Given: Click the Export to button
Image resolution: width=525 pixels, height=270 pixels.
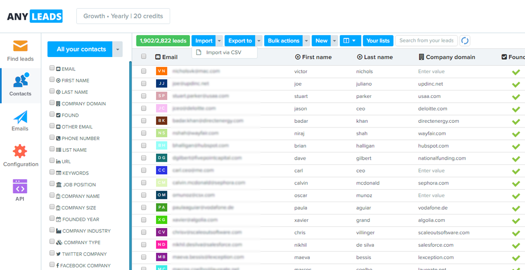Looking at the screenshot, I should 240,41.
